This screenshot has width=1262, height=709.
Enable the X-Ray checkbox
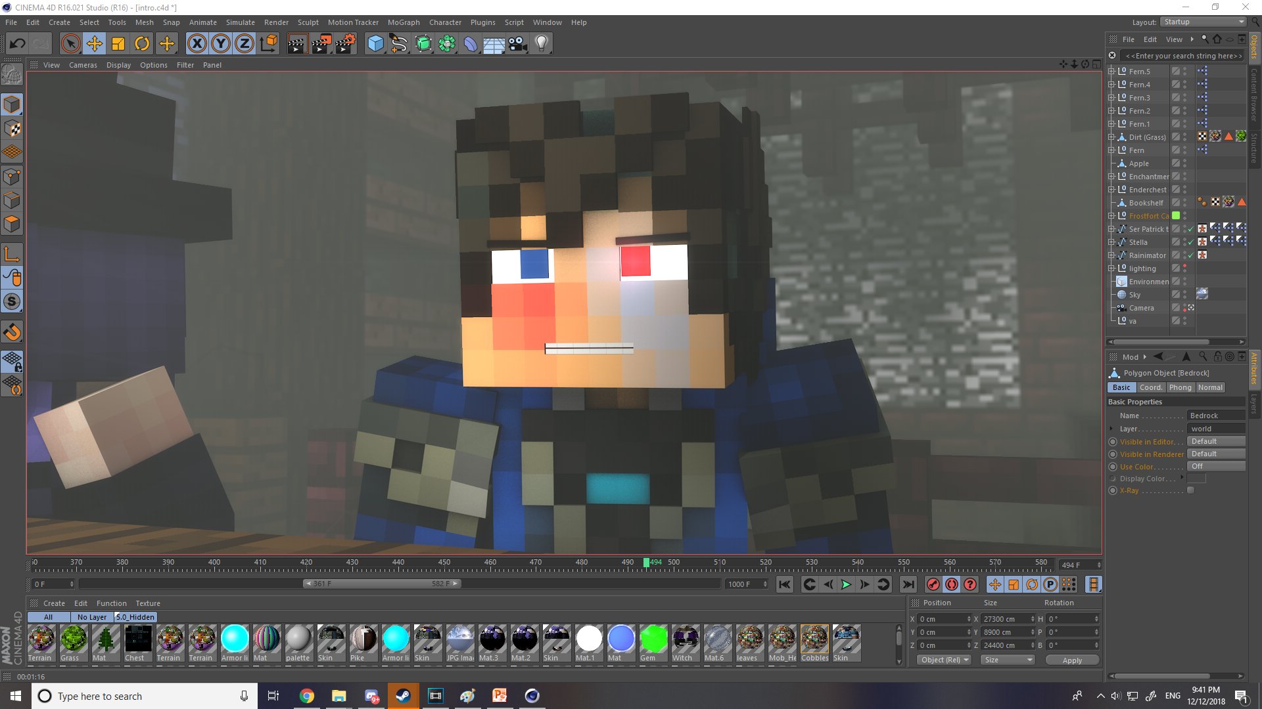pyautogui.click(x=1190, y=490)
